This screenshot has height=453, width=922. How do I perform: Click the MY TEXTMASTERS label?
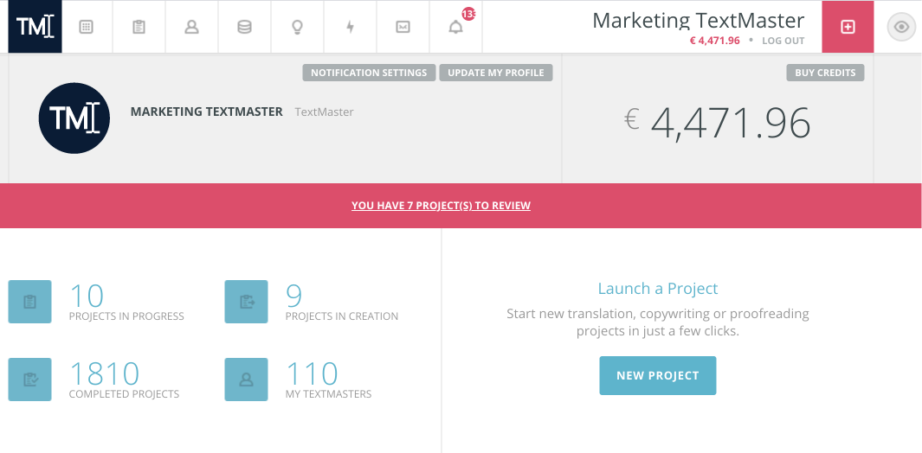pos(329,394)
